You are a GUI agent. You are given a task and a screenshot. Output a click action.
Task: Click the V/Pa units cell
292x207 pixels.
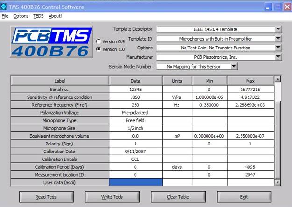177,97
